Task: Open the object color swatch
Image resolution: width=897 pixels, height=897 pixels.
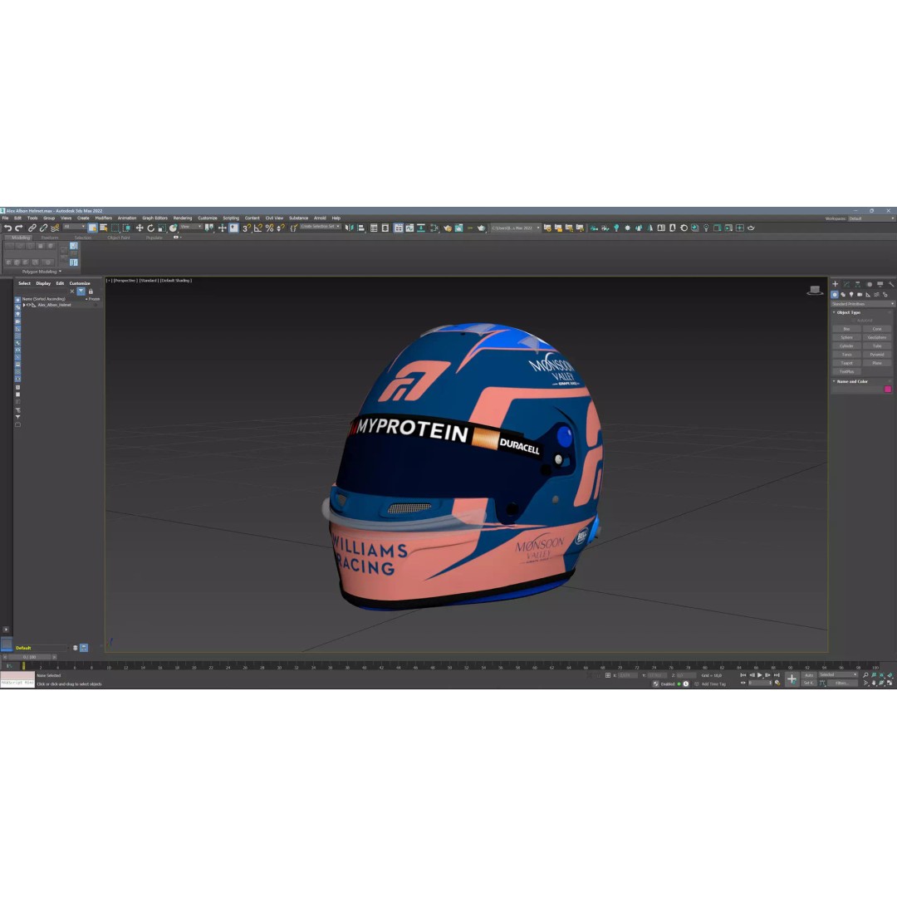Action: 888,388
